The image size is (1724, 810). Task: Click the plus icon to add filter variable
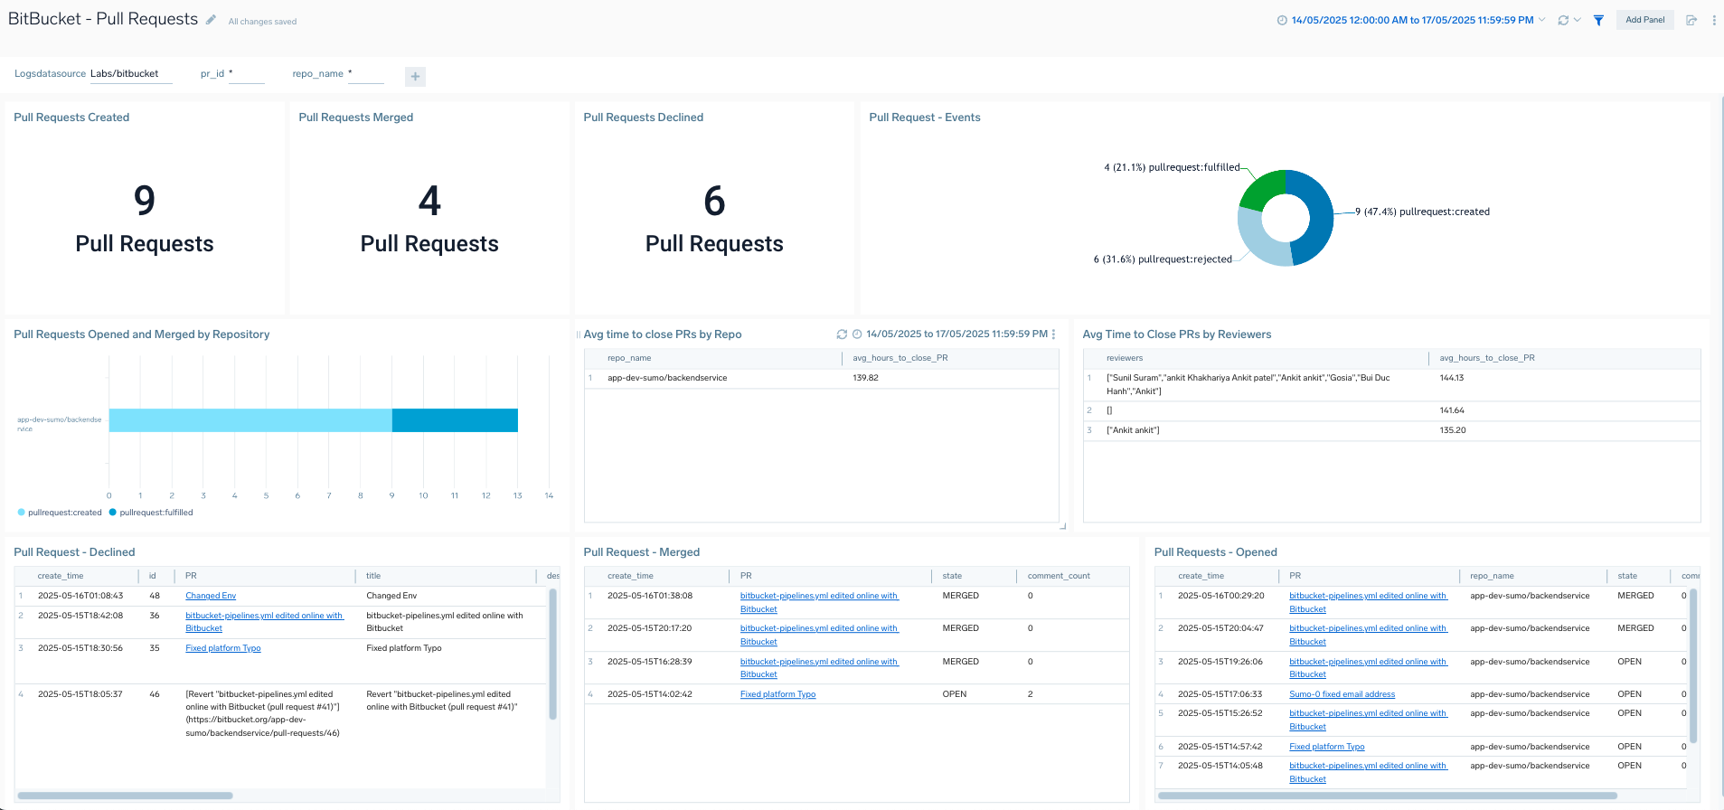tap(415, 77)
